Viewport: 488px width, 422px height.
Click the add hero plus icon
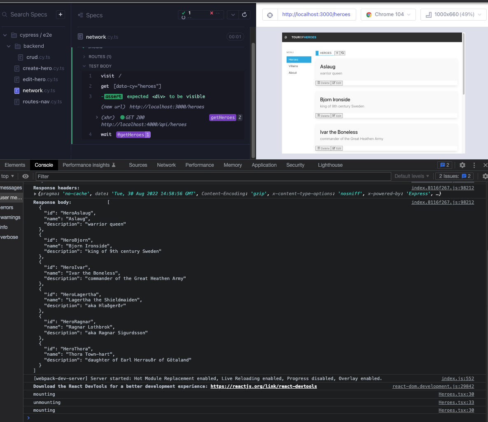pyautogui.click(x=337, y=53)
